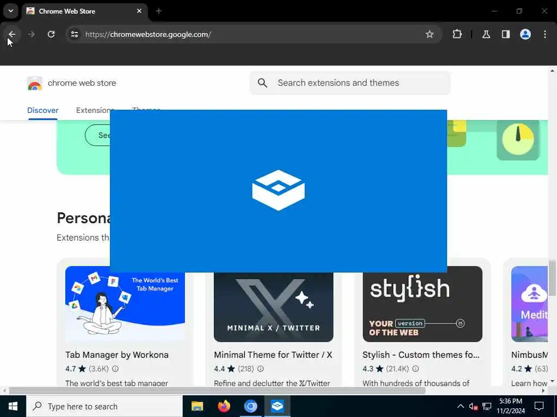Show rating info for Tab Manager by Workona
The height and width of the screenshot is (417, 557).
pos(115,369)
